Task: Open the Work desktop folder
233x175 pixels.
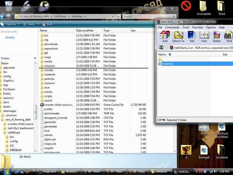Action: (x=222, y=8)
